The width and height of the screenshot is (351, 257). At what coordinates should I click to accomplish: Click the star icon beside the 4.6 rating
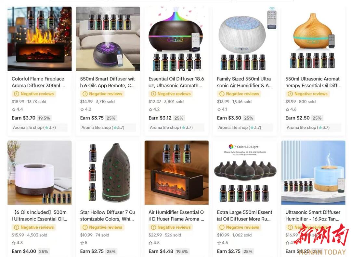287,109
